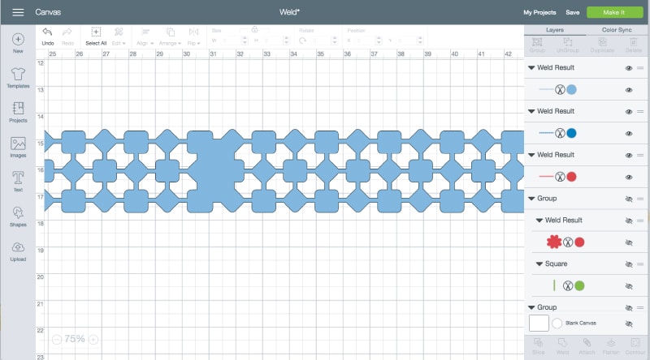This screenshot has height=360, width=650.
Task: Select the Text tool
Action: [18, 181]
